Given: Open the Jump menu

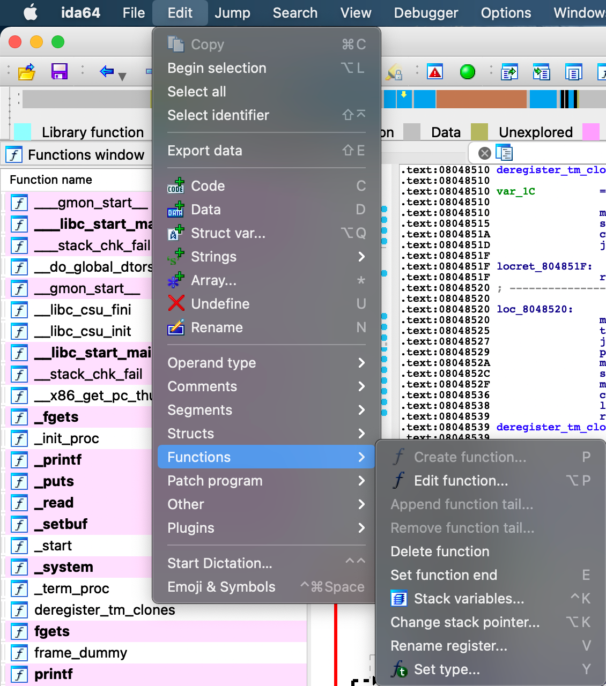Looking at the screenshot, I should (232, 13).
